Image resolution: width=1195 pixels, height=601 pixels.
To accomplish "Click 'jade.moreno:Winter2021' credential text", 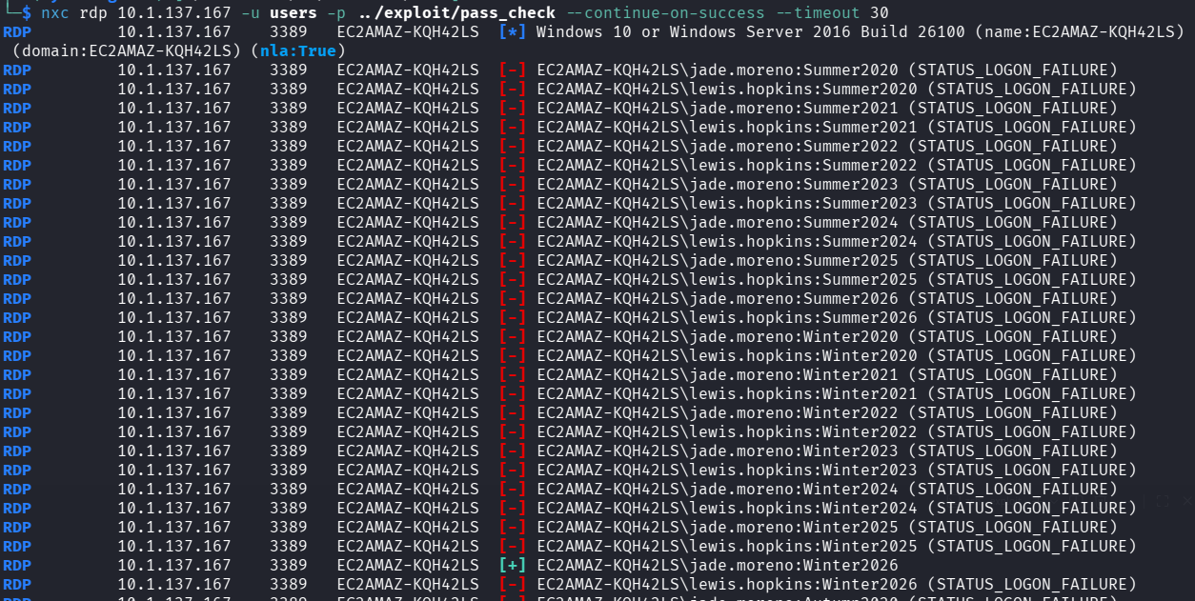I will (x=794, y=375).
